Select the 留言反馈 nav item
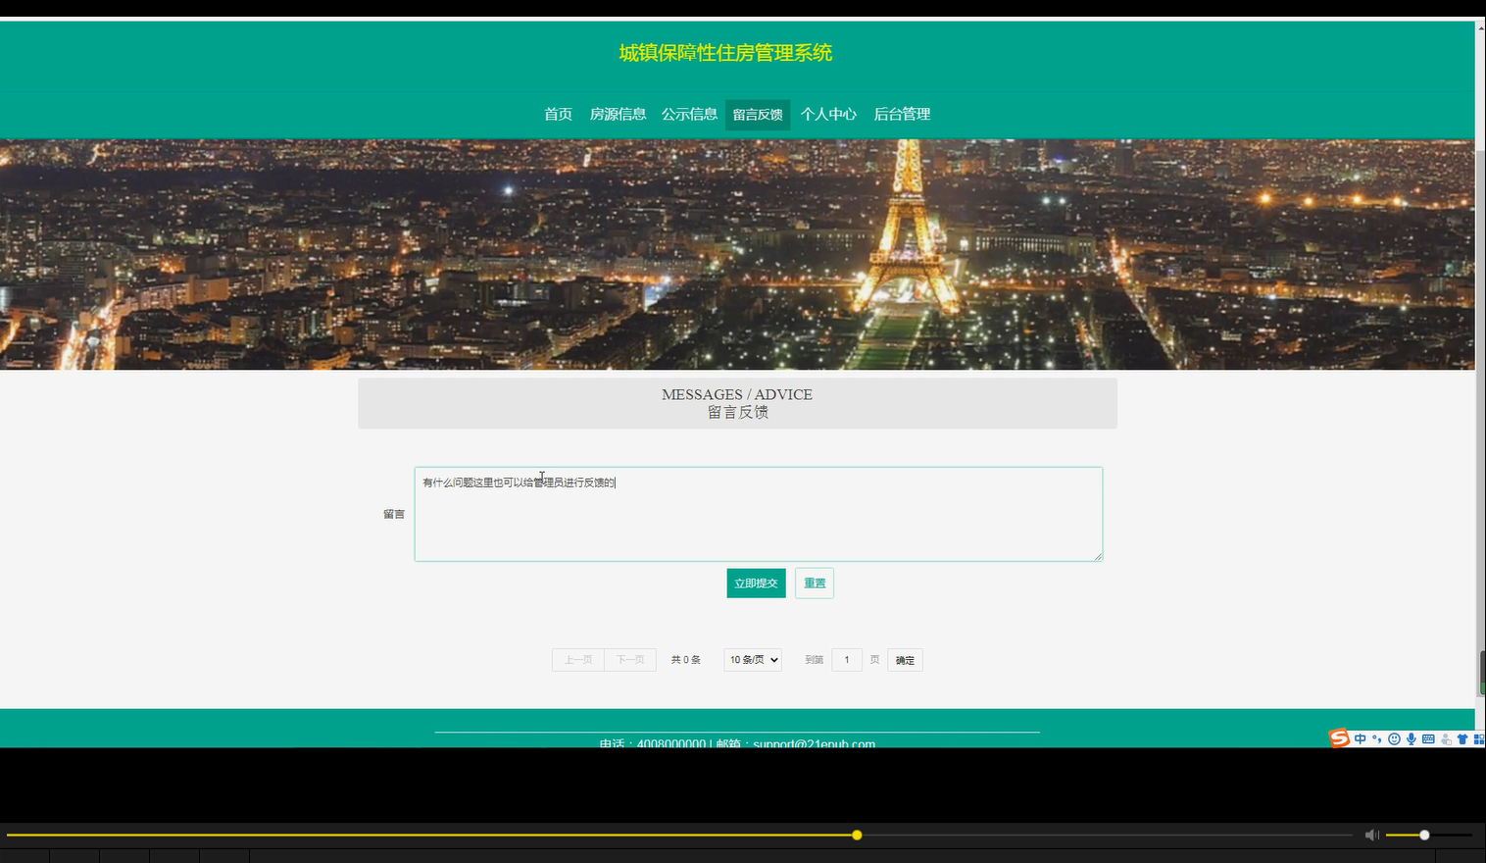 pos(758,115)
